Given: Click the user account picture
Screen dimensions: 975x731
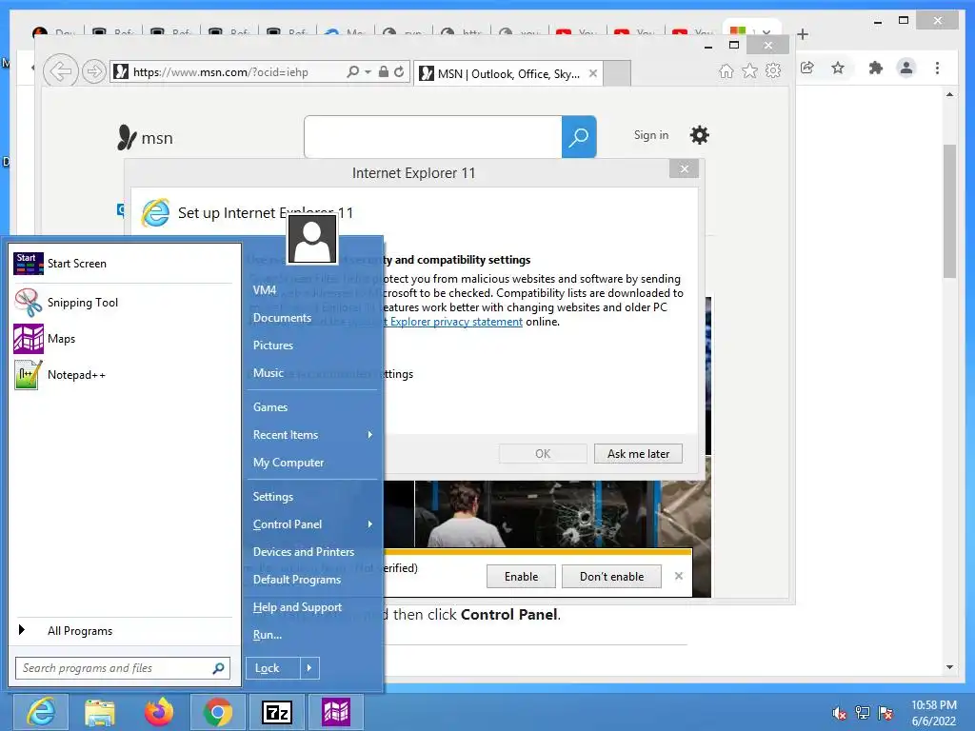Looking at the screenshot, I should [x=312, y=239].
